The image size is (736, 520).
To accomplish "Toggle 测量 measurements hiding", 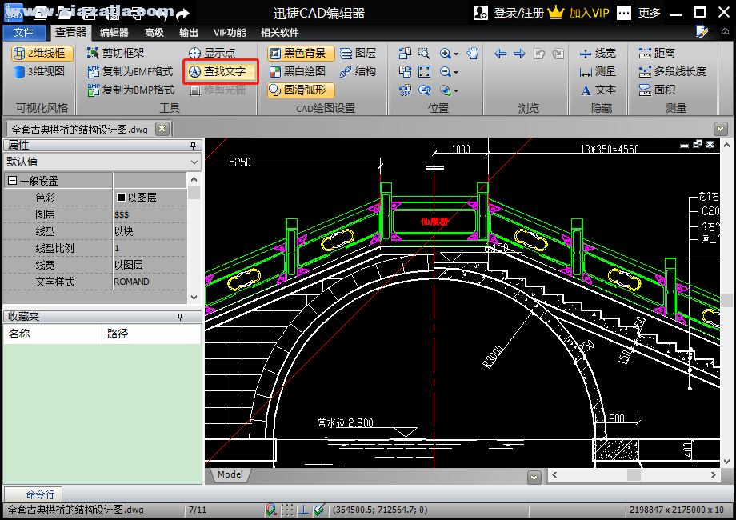I will click(x=598, y=71).
